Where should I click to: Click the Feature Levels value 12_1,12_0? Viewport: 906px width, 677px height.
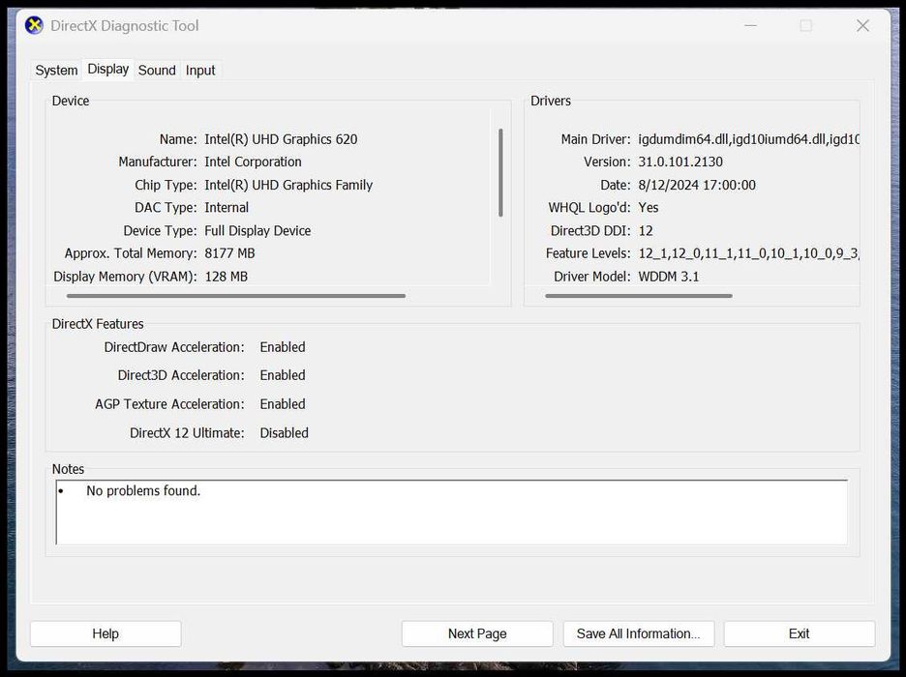749,253
